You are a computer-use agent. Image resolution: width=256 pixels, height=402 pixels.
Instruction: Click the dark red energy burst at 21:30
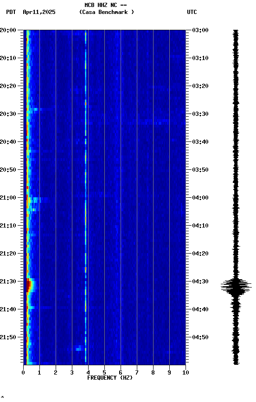(28, 285)
